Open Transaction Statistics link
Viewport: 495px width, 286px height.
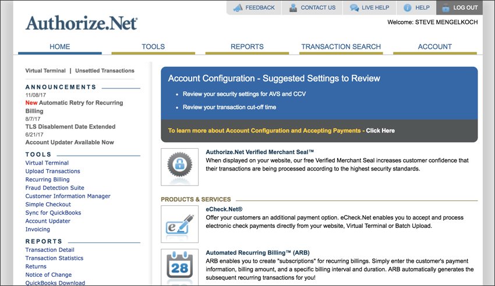[54, 258]
